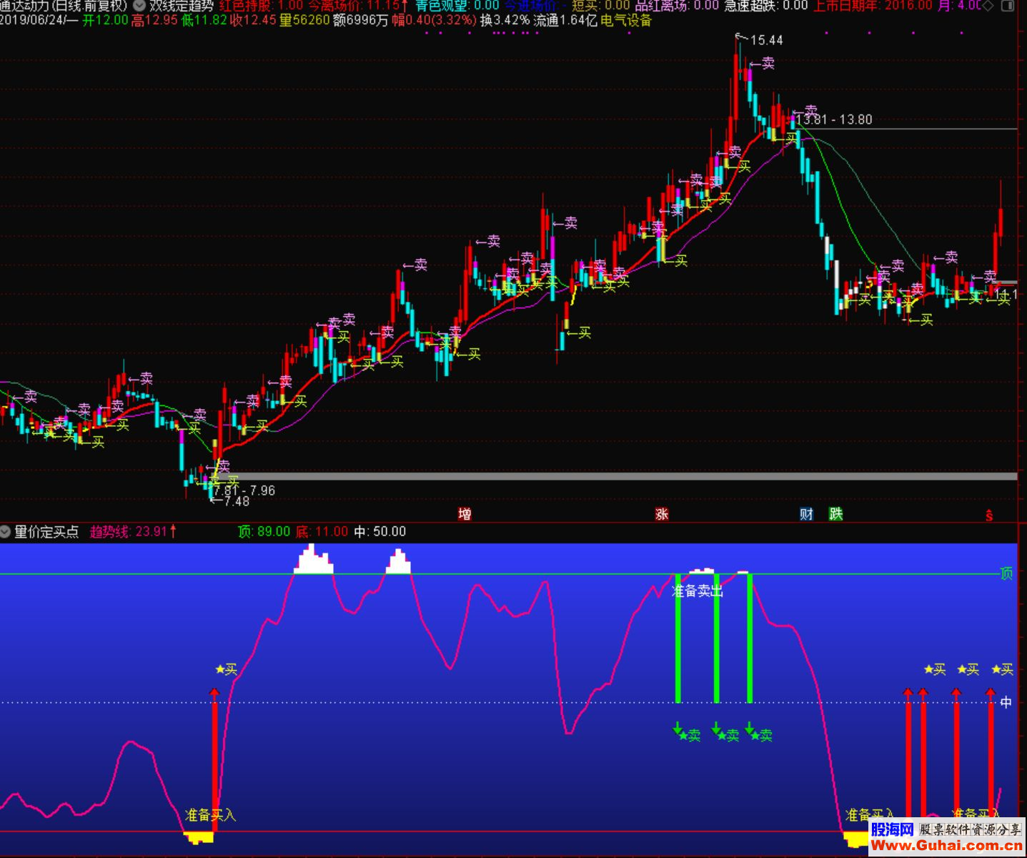The width and height of the screenshot is (1027, 858).
Task: Click the 中: 50.00 value
Action: pyautogui.click(x=379, y=531)
